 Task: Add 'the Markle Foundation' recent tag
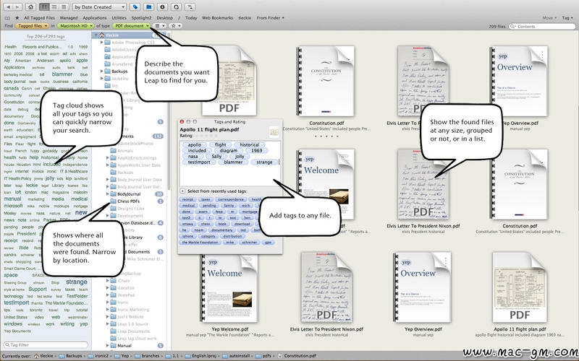pos(200,243)
